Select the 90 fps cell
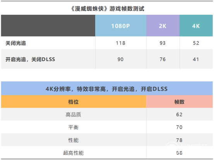The image size is (214, 160). (120, 59)
